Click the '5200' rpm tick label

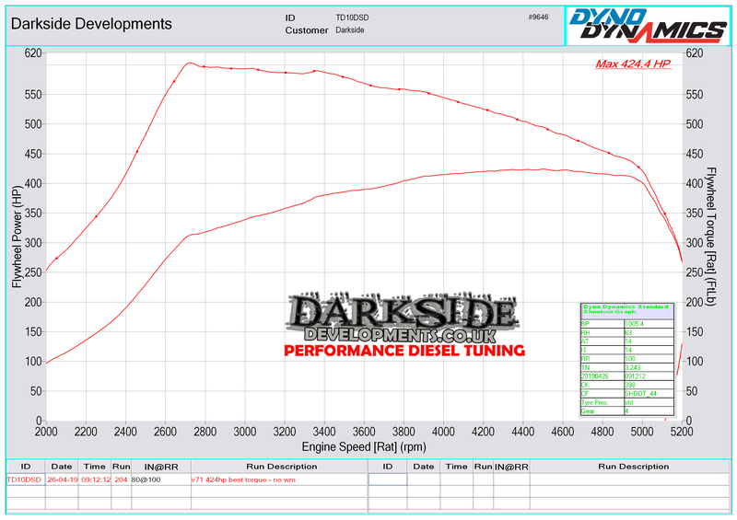[682, 432]
